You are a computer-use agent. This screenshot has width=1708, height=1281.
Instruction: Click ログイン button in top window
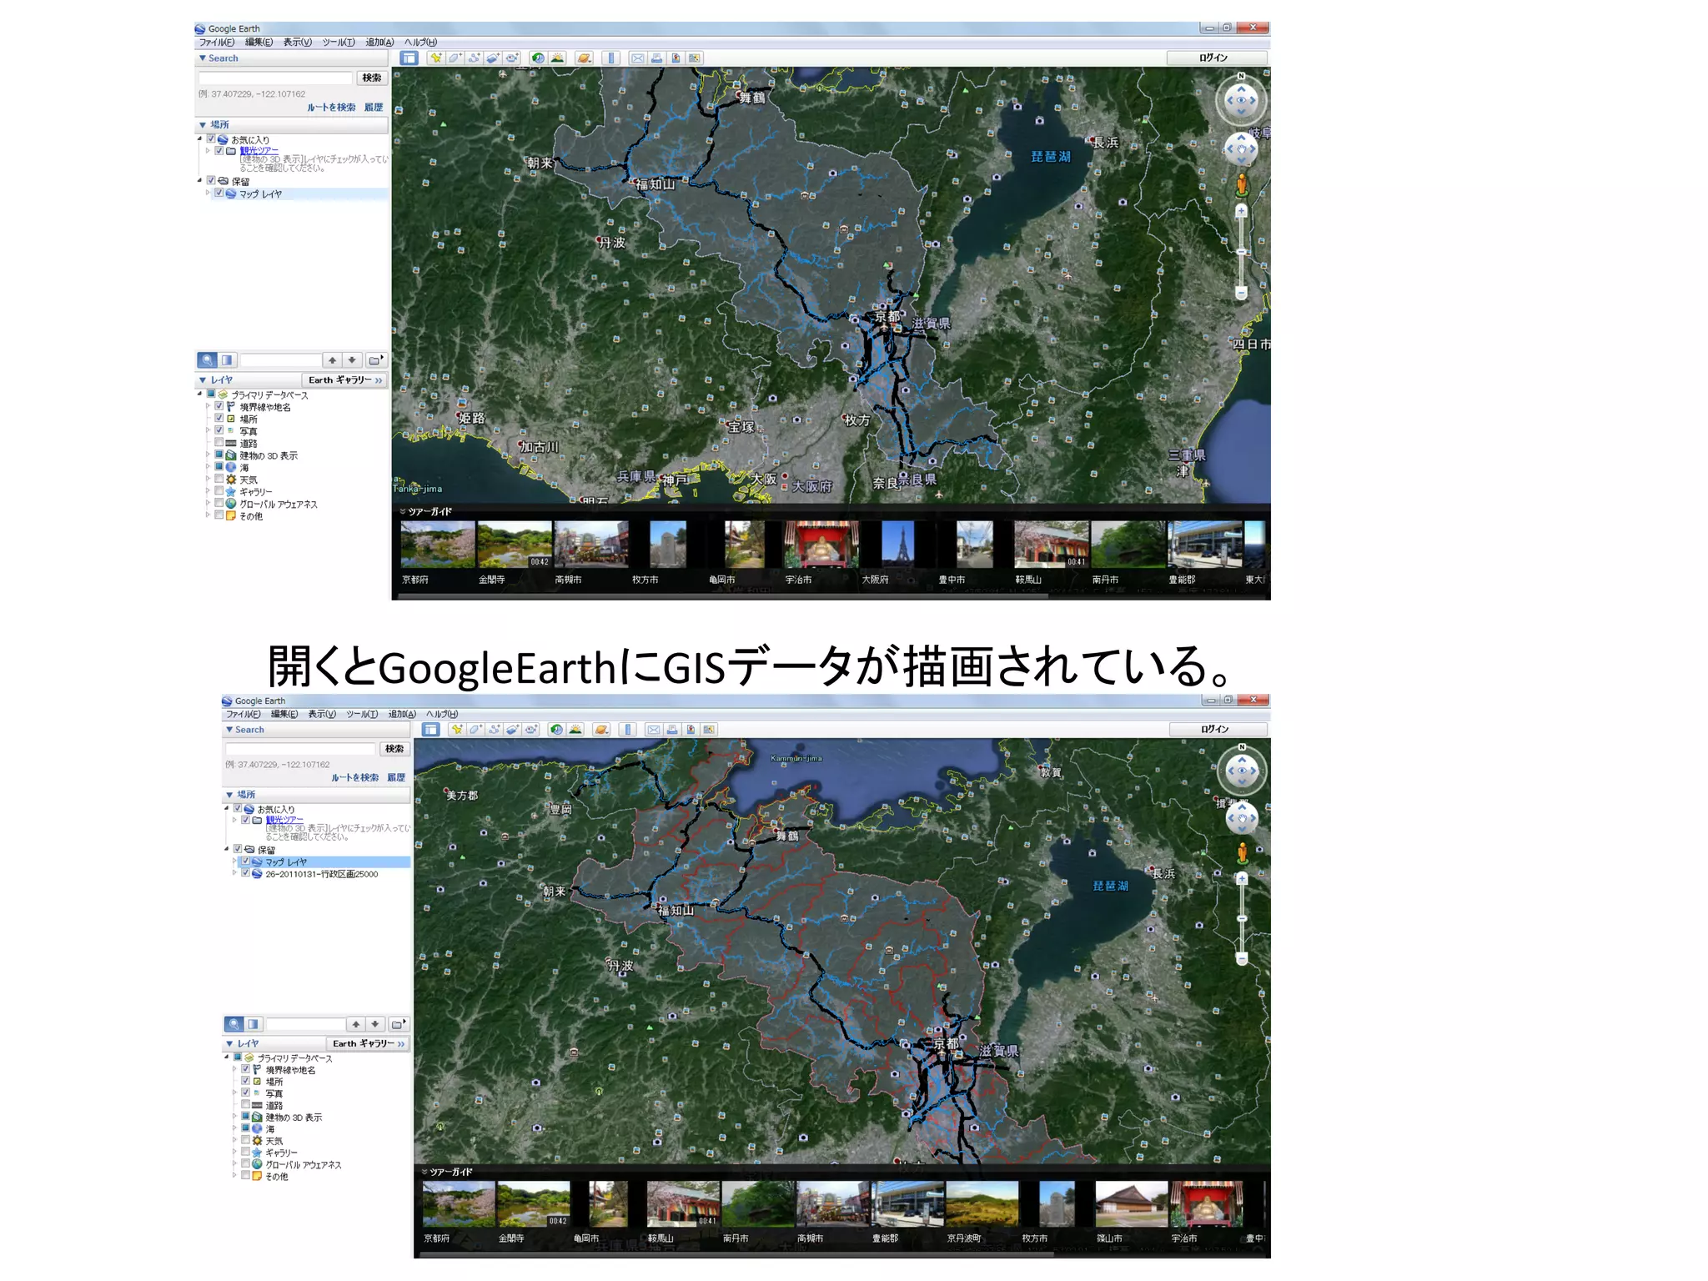[1216, 58]
